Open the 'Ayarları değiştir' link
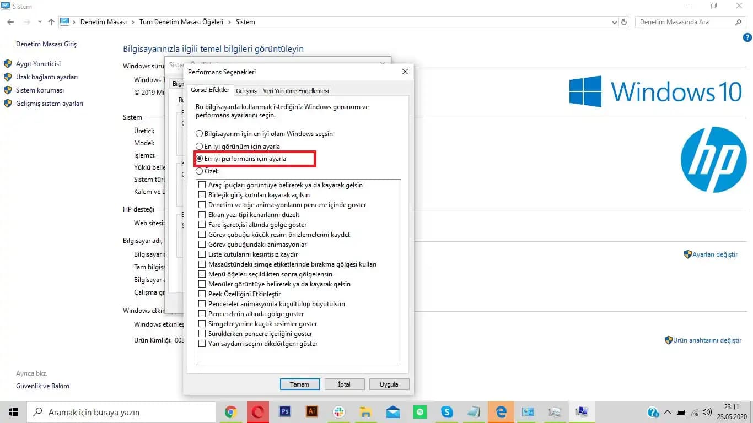The width and height of the screenshot is (753, 423). coord(714,254)
